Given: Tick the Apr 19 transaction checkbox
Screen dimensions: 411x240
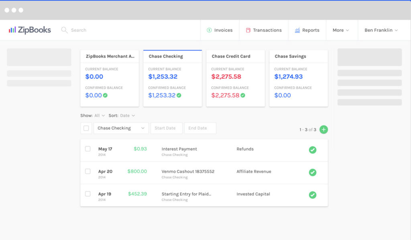Looking at the screenshot, I should pyautogui.click(x=88, y=194).
